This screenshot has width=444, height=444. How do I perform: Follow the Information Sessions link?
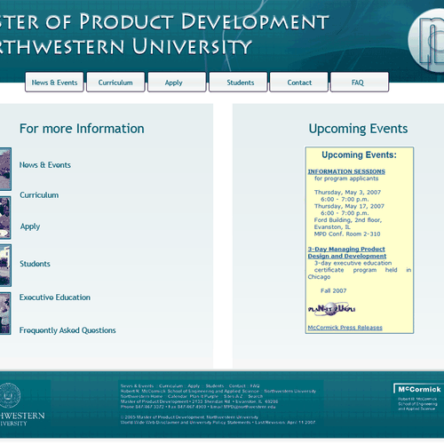346,171
